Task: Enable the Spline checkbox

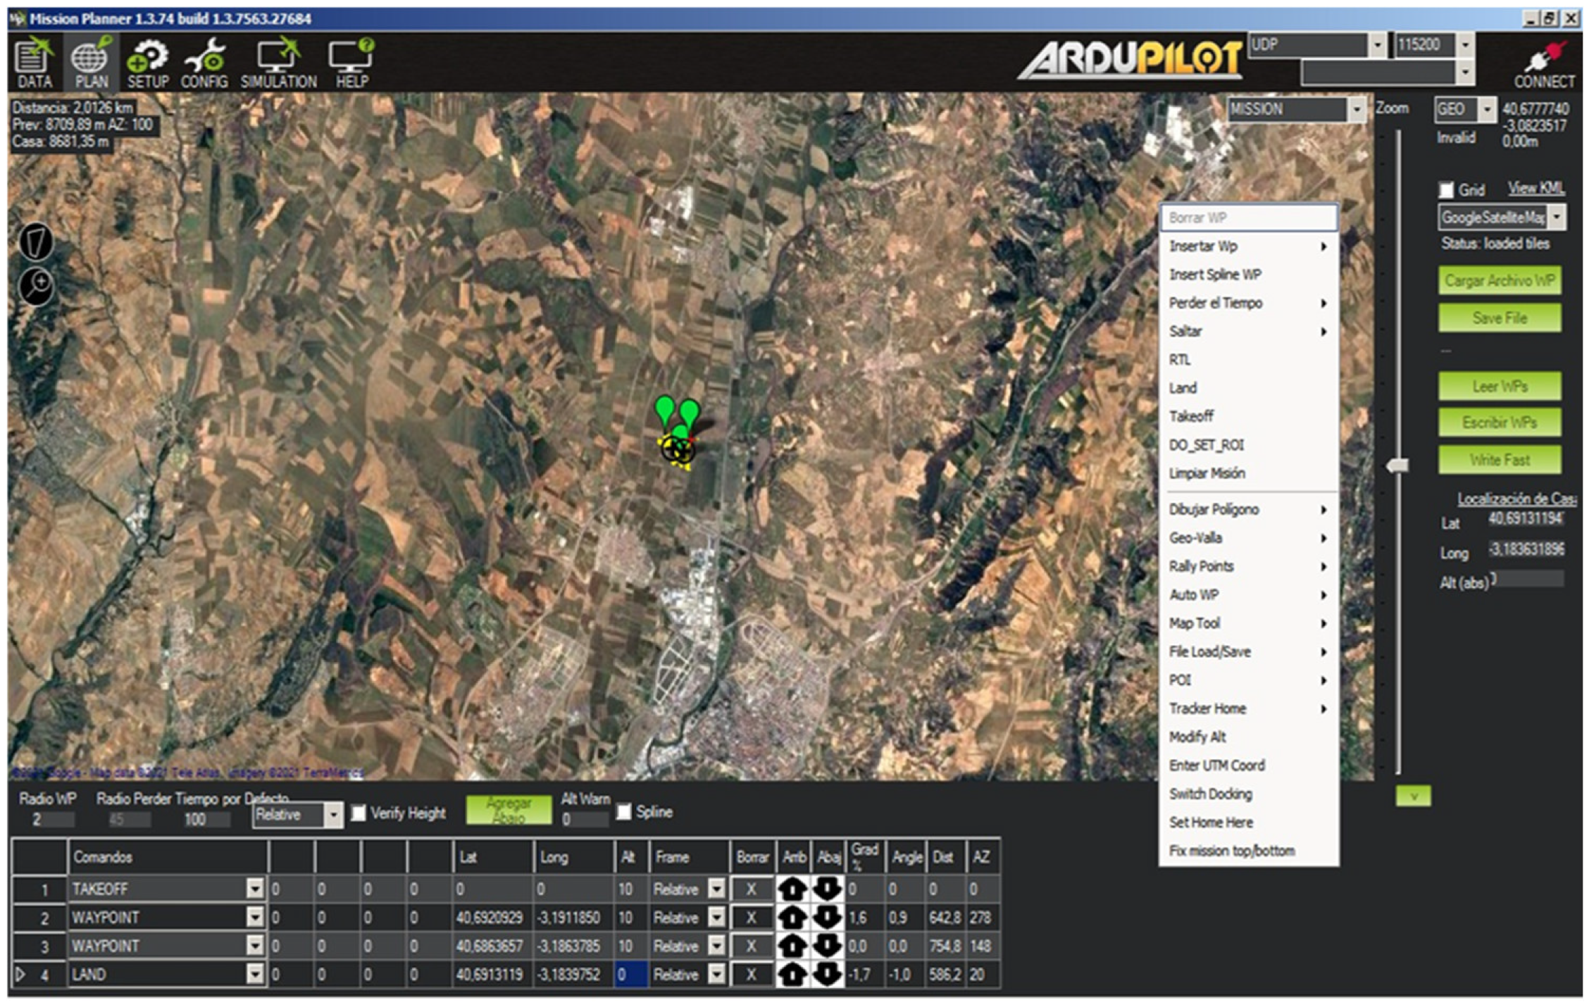Action: [x=623, y=812]
